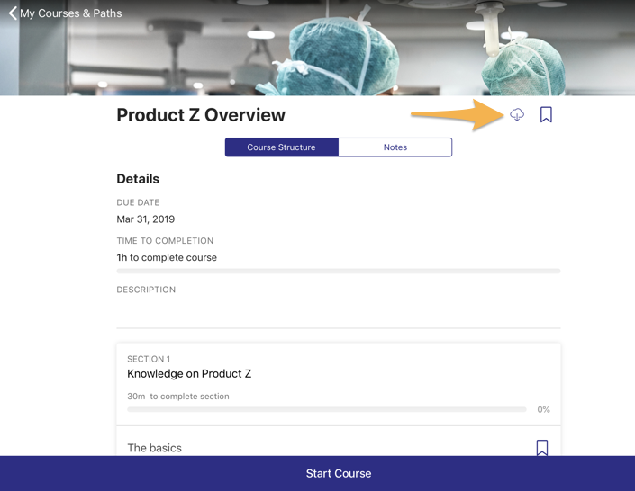
Task: Bookmark The basics lesson
Action: pos(541,447)
